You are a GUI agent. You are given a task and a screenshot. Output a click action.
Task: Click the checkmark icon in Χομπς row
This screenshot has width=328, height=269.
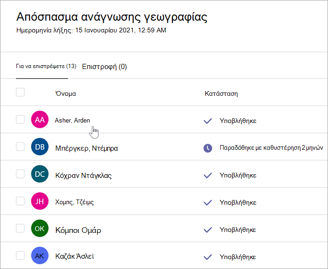(x=208, y=203)
